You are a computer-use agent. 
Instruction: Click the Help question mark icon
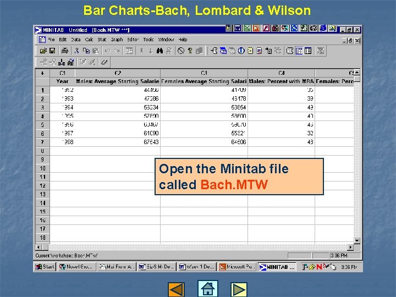coord(190,51)
